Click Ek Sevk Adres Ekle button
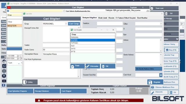 click(149, 69)
